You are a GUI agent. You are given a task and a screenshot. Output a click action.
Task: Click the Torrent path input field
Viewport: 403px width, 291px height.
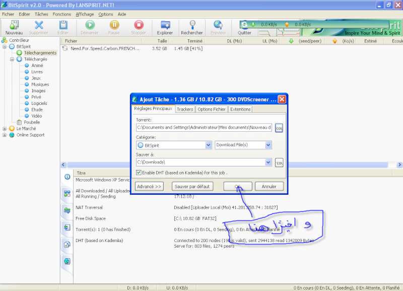(x=204, y=128)
